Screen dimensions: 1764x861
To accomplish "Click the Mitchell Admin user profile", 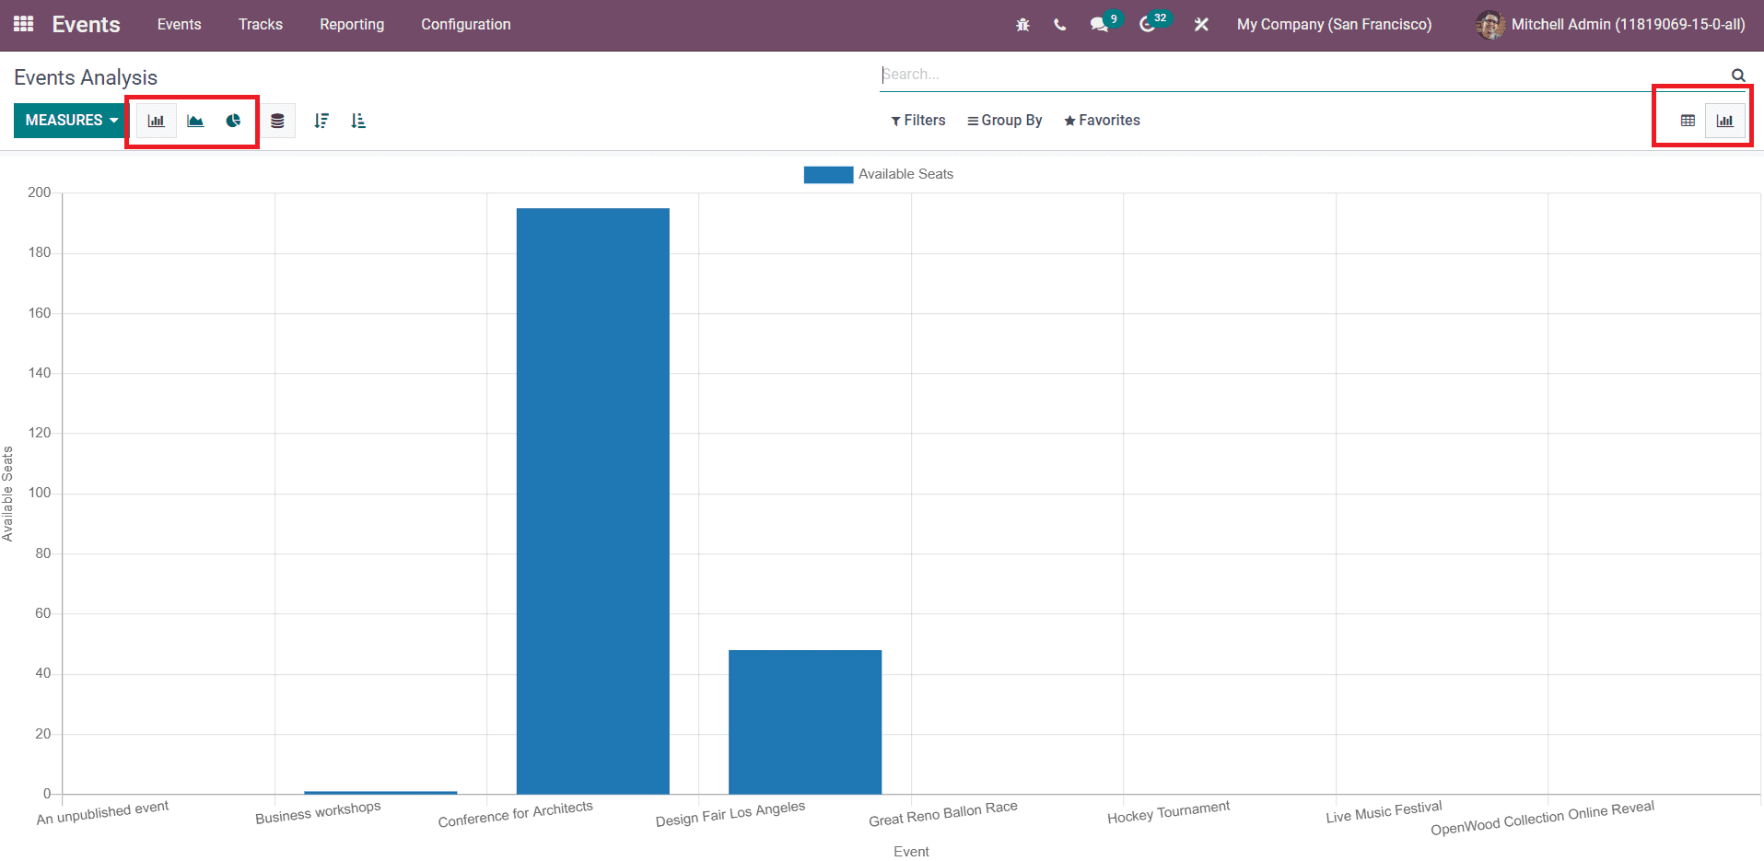I will (x=1607, y=25).
